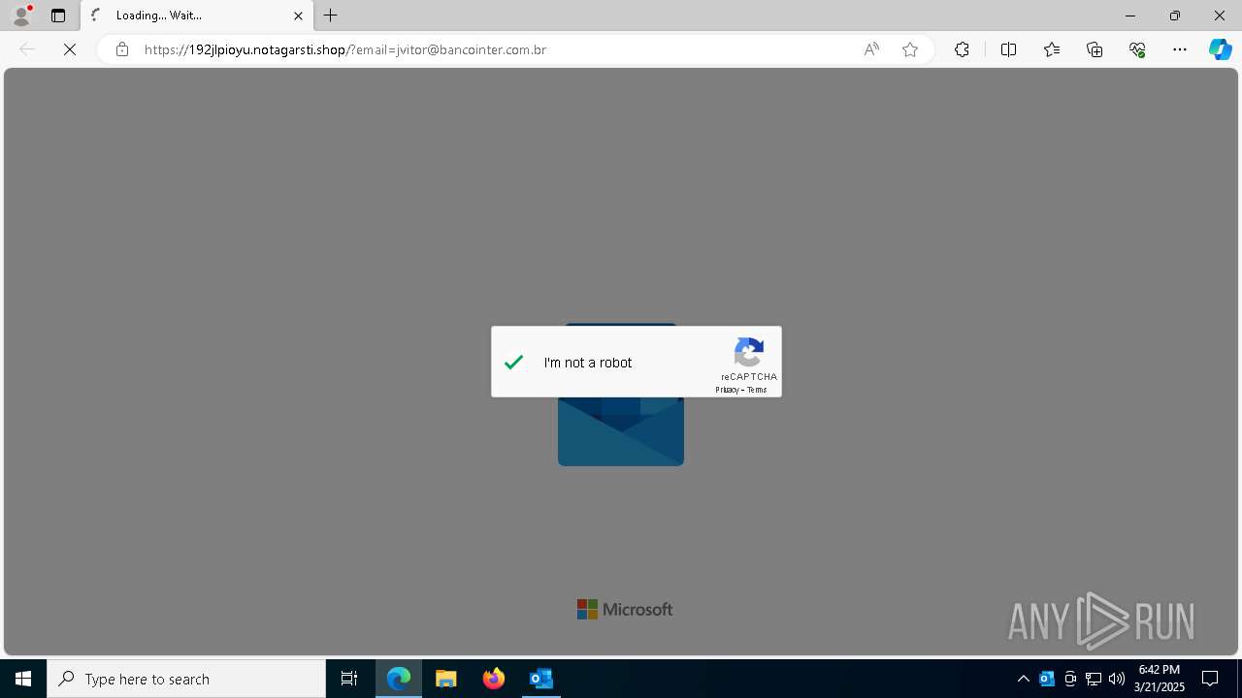This screenshot has height=698, width=1242.
Task: Restore down the Edge window
Action: (1175, 16)
